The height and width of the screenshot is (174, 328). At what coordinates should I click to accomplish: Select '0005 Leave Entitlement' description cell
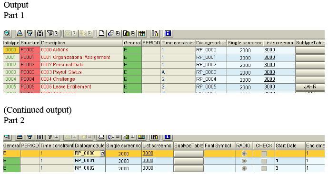[81, 87]
